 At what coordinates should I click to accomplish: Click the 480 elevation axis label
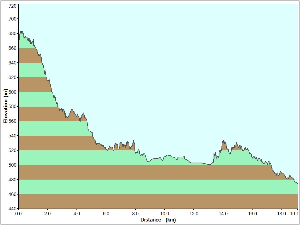(x=13, y=180)
